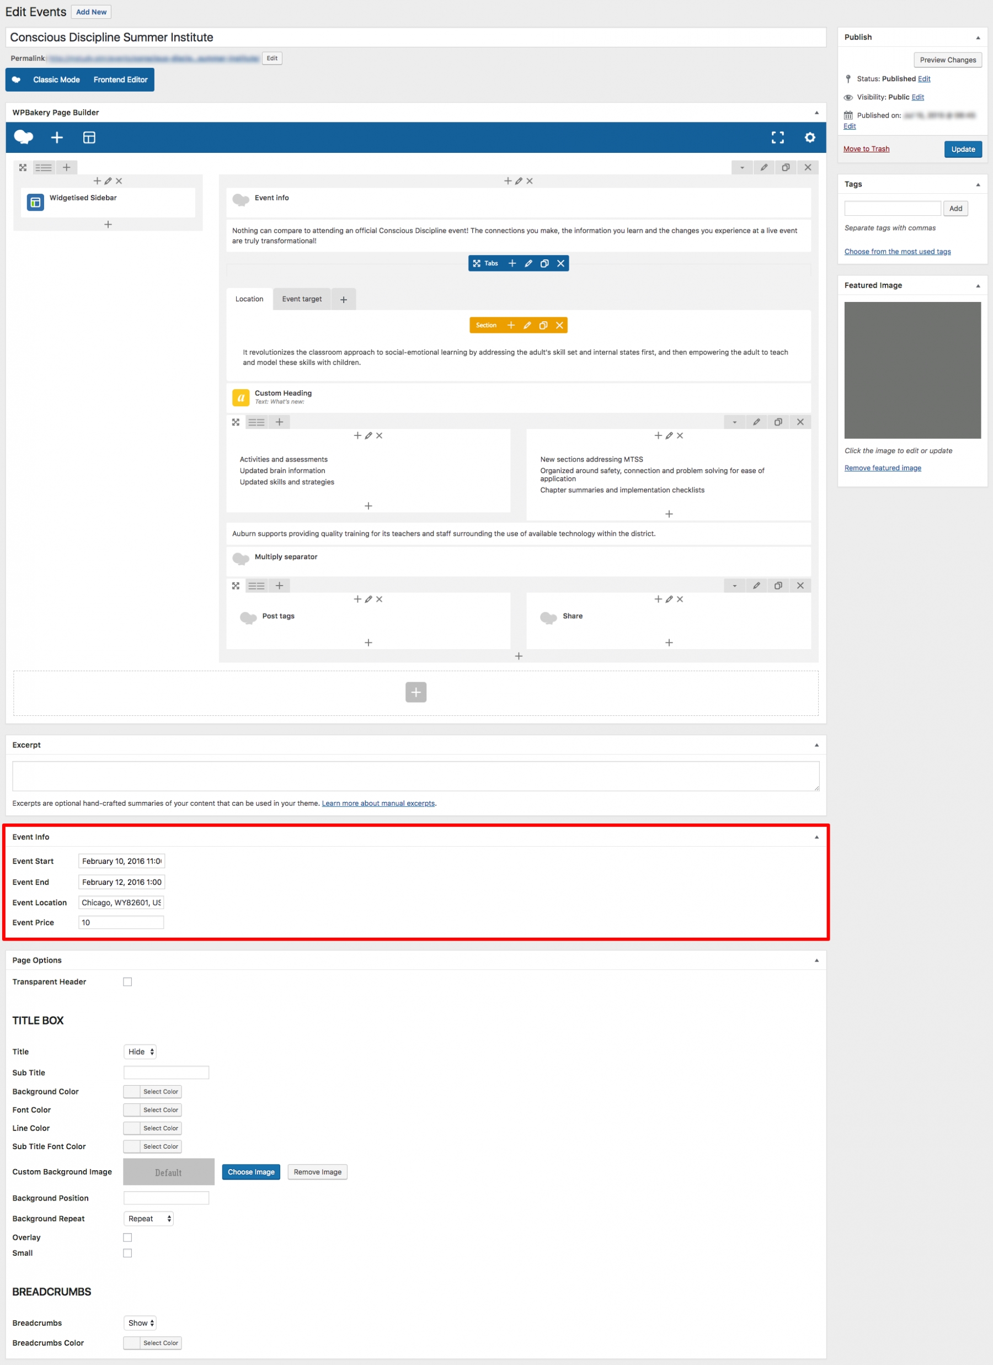Open the Background Repeat dropdown

click(148, 1219)
